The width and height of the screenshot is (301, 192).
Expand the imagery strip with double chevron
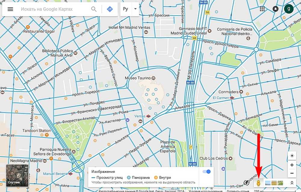292,183
